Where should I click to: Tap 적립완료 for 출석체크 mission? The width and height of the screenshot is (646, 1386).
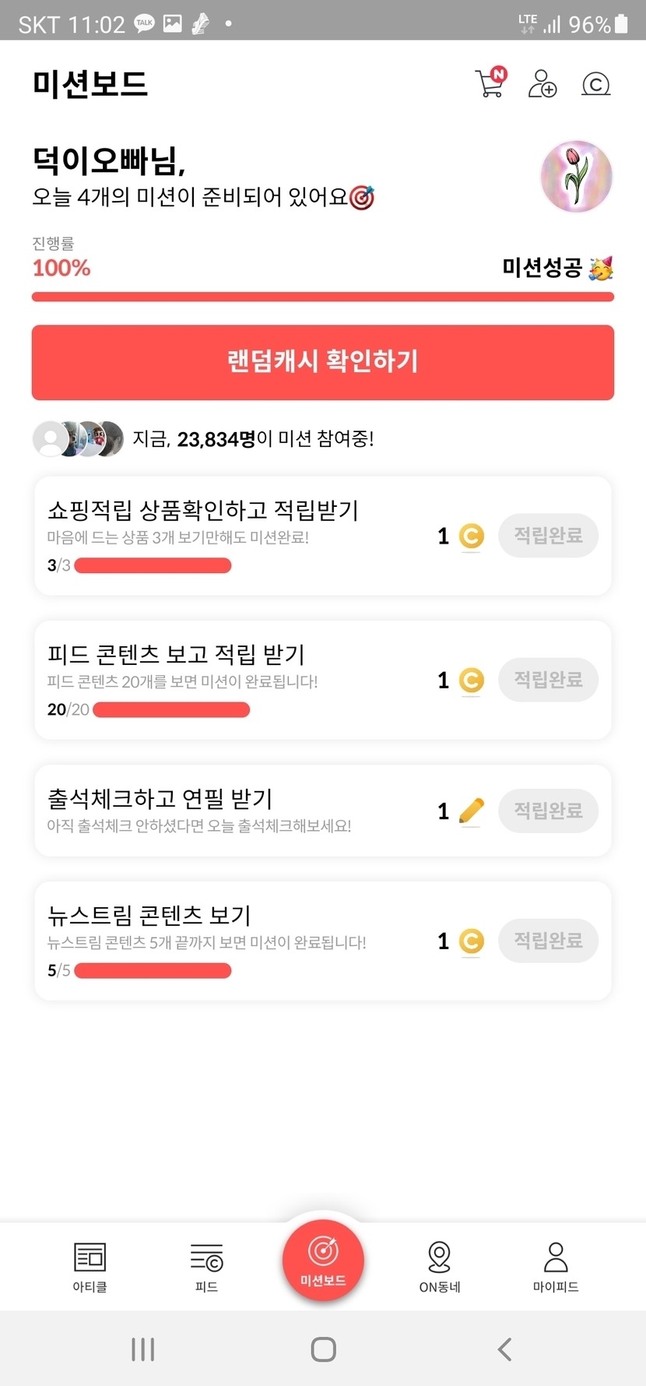tap(548, 811)
